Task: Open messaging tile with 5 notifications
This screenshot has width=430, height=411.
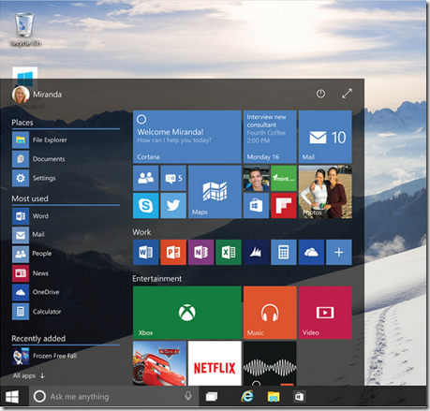Action: (x=173, y=178)
